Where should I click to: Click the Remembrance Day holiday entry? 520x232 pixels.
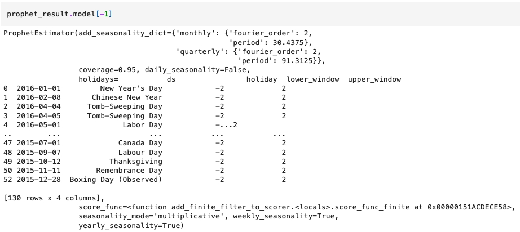pos(129,171)
